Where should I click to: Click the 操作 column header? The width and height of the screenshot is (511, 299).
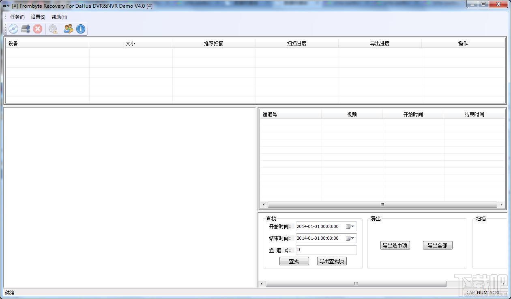[x=463, y=43]
